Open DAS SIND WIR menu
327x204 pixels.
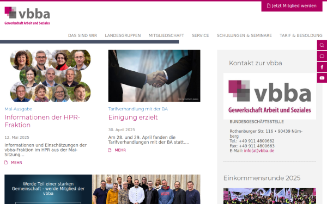click(x=82, y=35)
